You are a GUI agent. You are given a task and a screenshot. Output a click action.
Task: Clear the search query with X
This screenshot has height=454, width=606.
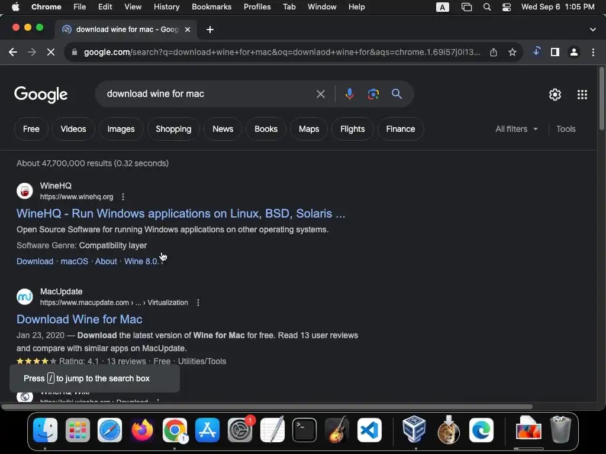pyautogui.click(x=320, y=94)
